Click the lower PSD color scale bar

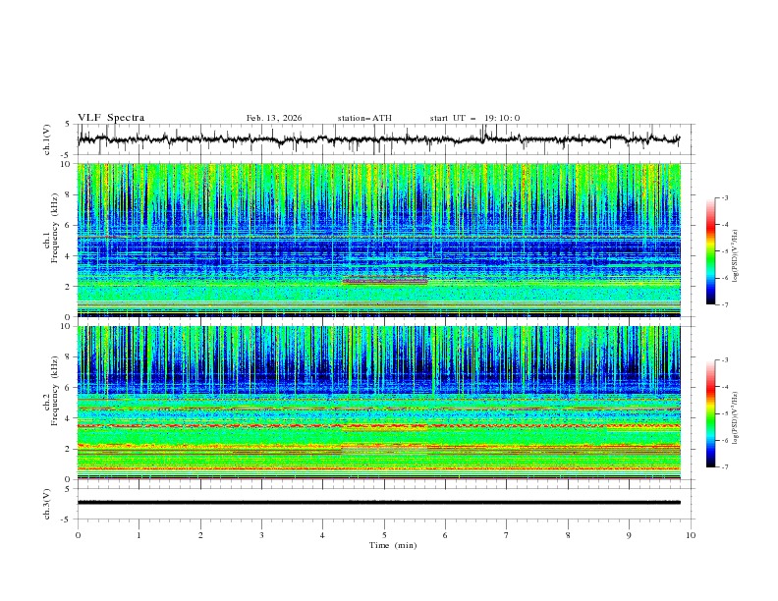710,413
